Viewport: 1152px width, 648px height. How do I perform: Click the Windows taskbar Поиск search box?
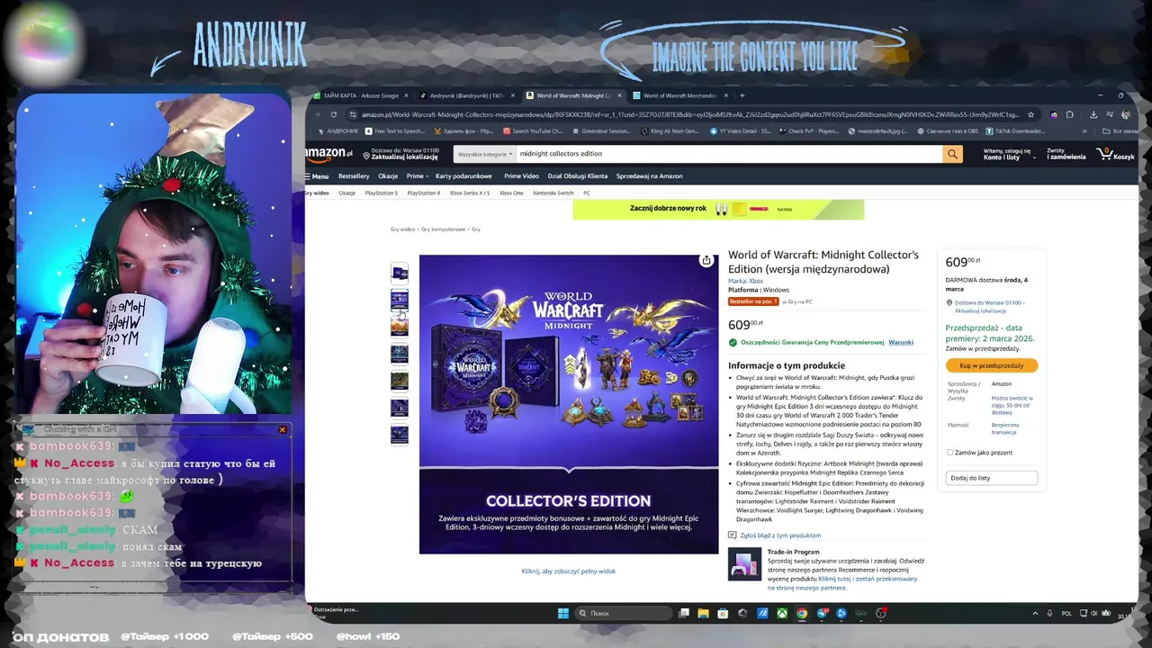point(624,614)
